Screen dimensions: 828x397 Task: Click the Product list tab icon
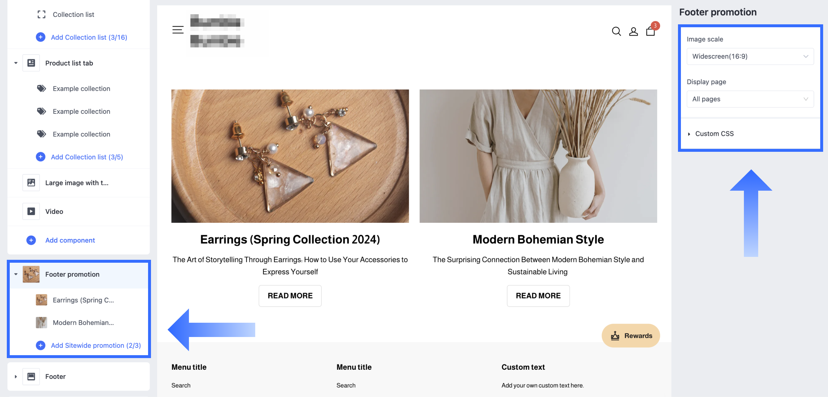click(x=31, y=63)
